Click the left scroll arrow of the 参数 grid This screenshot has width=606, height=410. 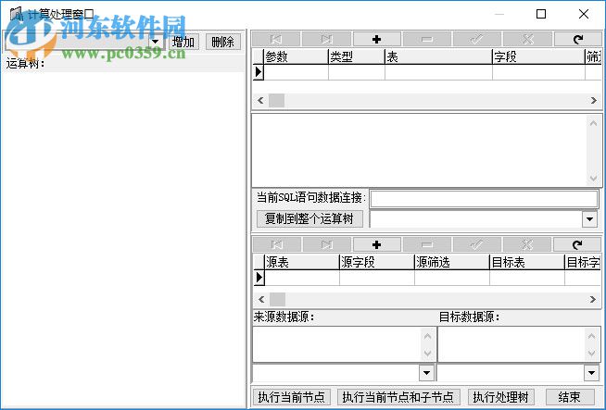pyautogui.click(x=260, y=100)
